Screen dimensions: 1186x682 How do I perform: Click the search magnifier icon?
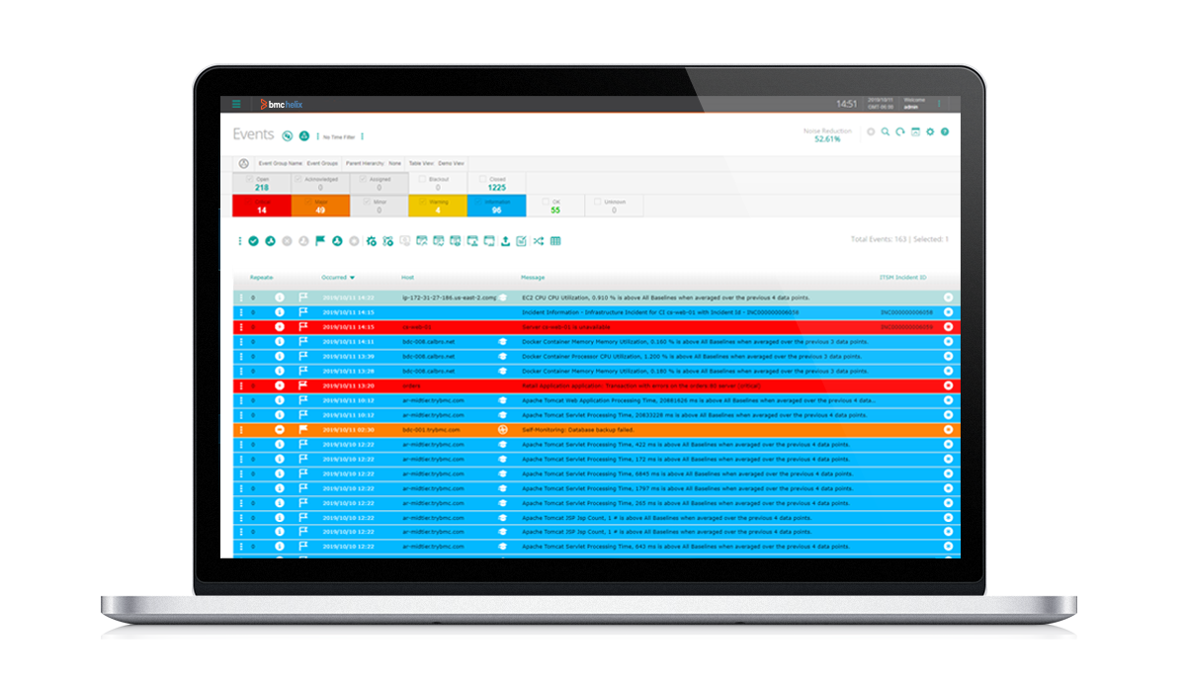(x=886, y=131)
